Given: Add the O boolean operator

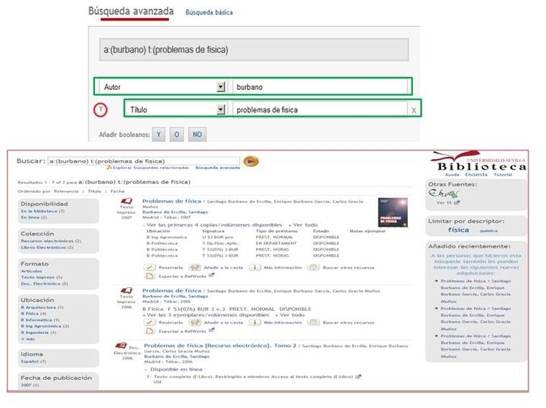Looking at the screenshot, I should click(176, 135).
